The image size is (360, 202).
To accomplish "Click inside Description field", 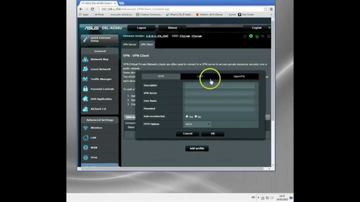I will tap(220, 85).
